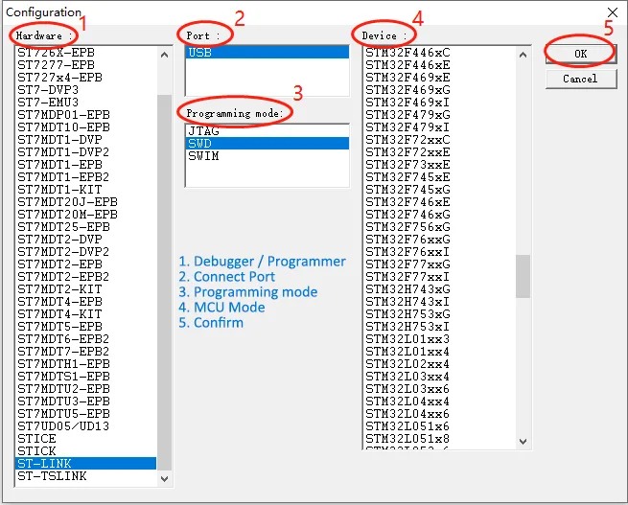628x505 pixels.
Task: Select ST7MDT1-KIT hardware entry
Action: coord(85,190)
